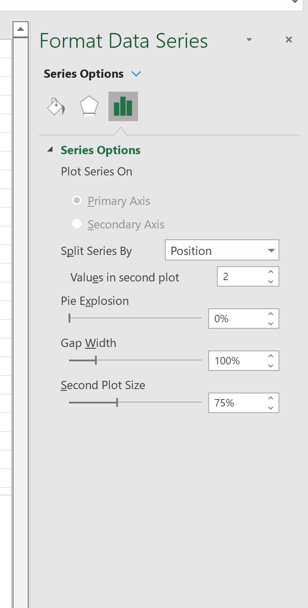Viewport: 308px width, 608px height.
Task: Decrease the Second Plot Size spinner
Action: point(271,408)
